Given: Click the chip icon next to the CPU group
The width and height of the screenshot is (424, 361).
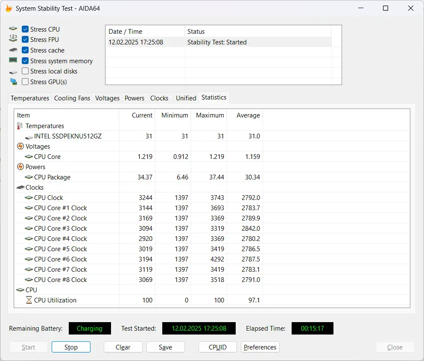Looking at the screenshot, I should [x=20, y=290].
